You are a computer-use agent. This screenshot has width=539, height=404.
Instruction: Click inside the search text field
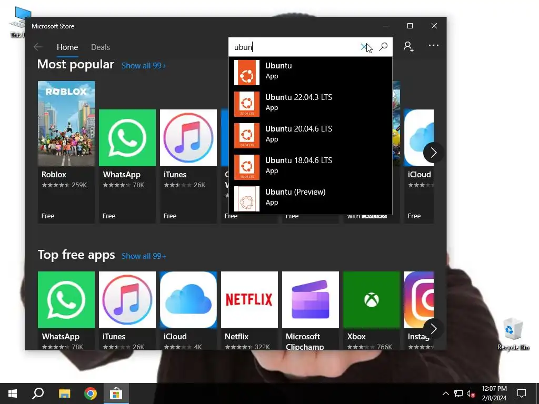[294, 47]
